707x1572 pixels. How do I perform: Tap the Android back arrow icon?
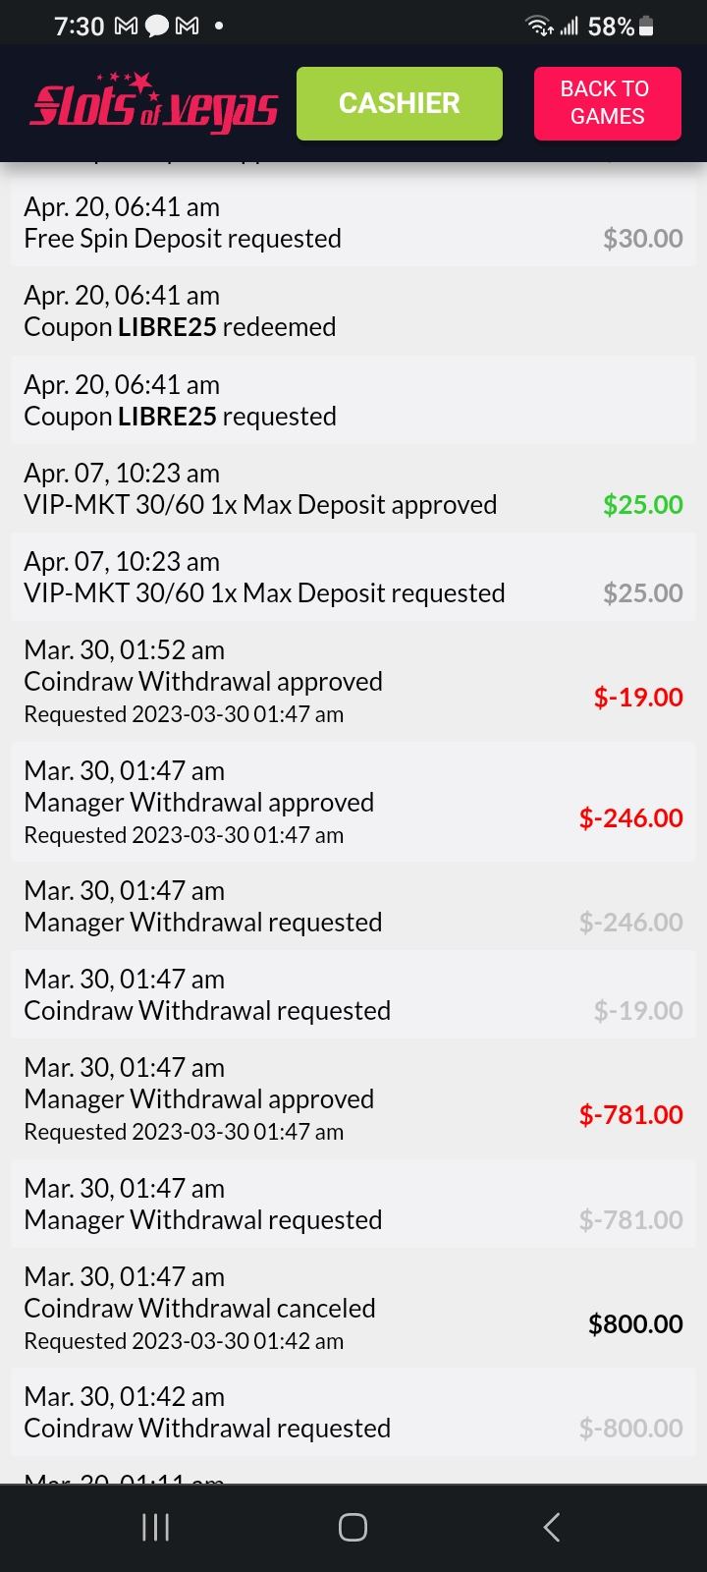tap(552, 1527)
